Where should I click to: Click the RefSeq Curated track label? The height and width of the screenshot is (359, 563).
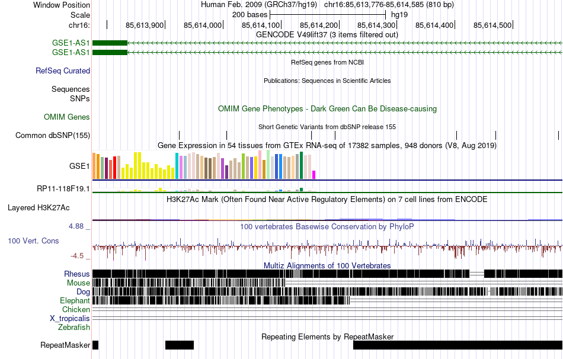coord(62,70)
